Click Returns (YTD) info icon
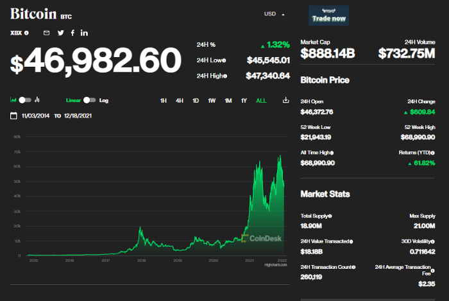This screenshot has width=449, height=301. pos(433,153)
